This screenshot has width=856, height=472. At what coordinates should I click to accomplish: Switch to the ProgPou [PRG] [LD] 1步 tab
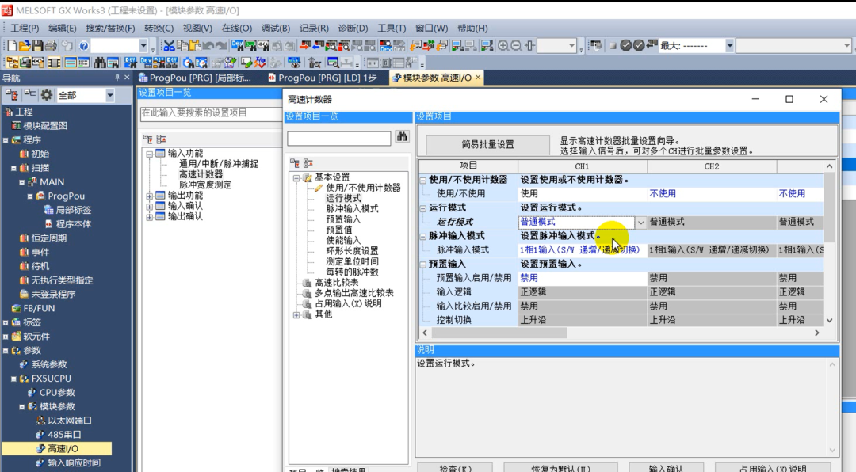tap(323, 78)
